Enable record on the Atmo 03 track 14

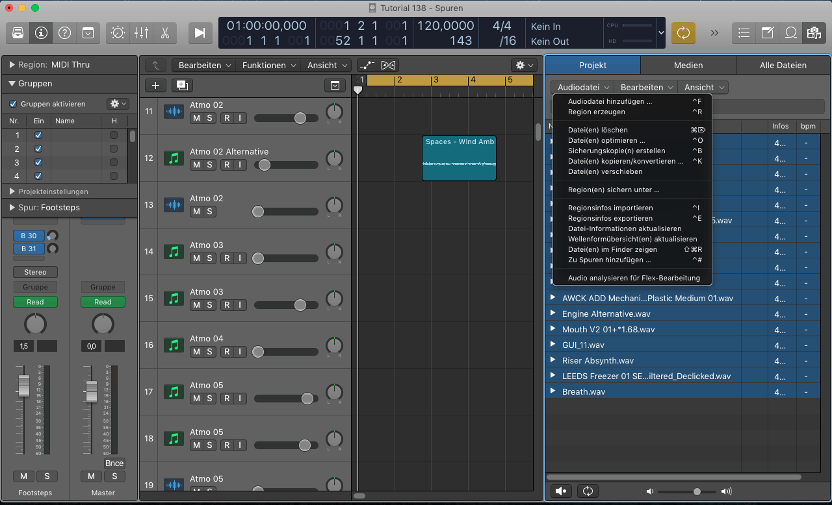point(227,258)
